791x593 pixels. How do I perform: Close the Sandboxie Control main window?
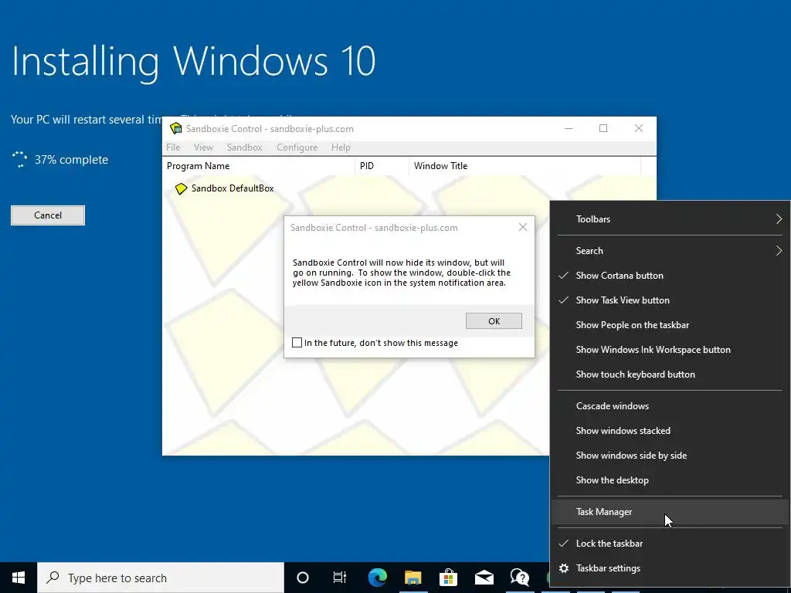pos(639,129)
